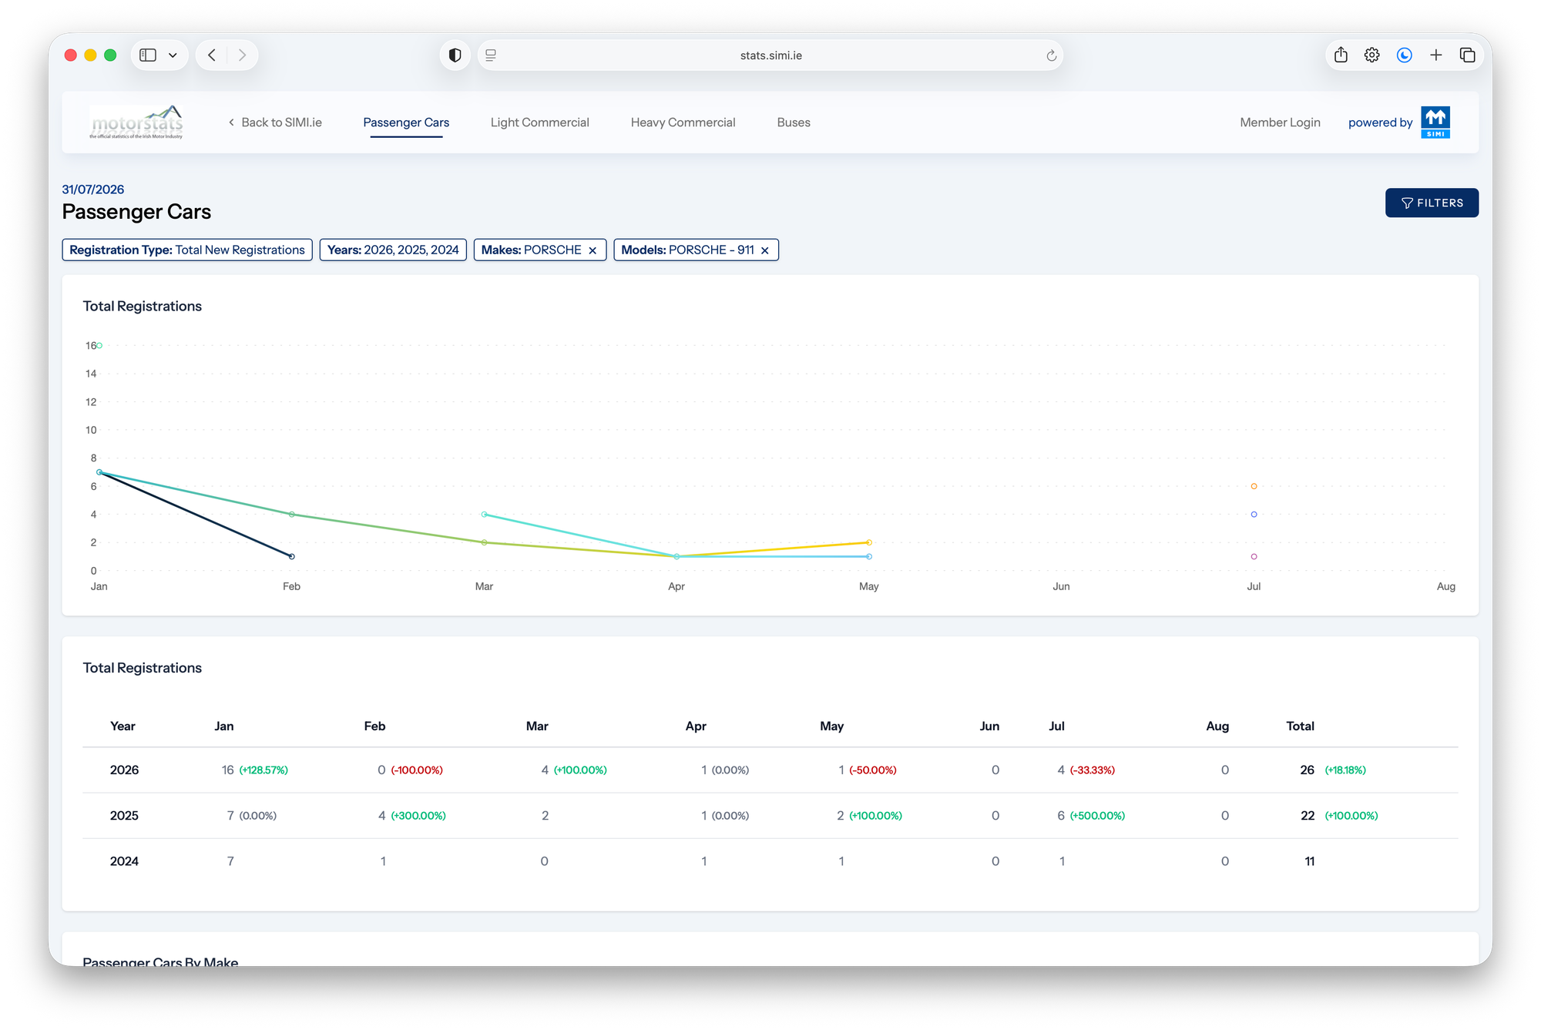Switch to the Buses tab

pyautogui.click(x=794, y=122)
